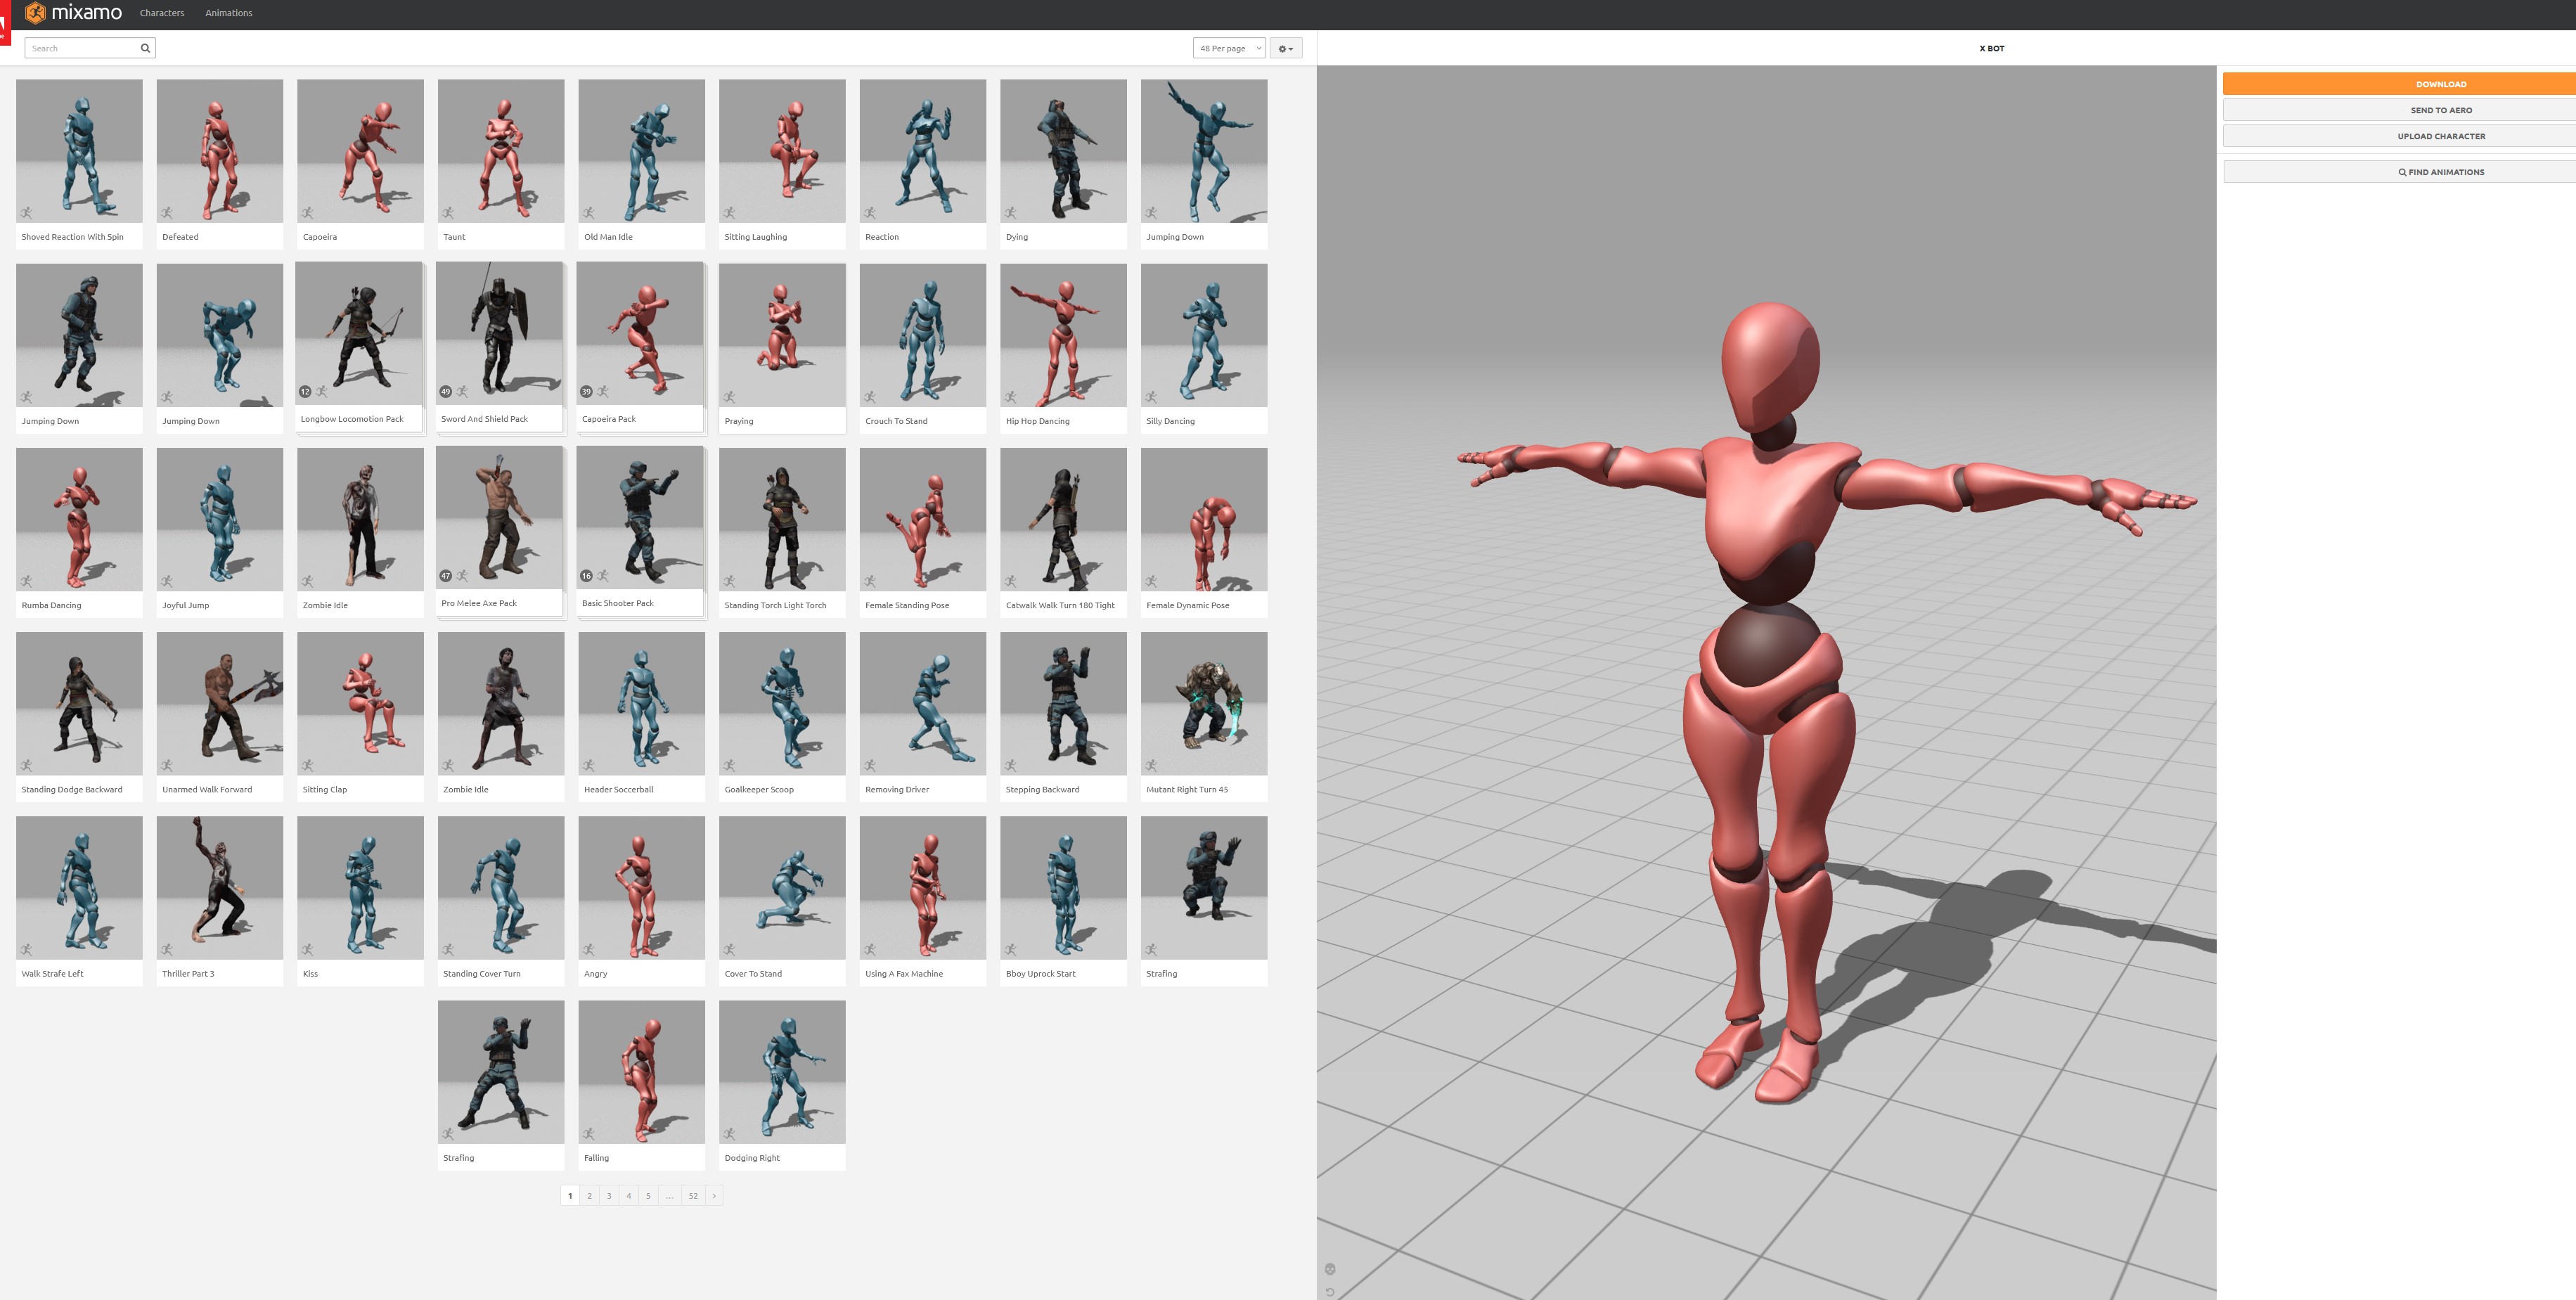Select the Female Standing Pose thumbnail
The image size is (2576, 1300).
click(x=923, y=519)
